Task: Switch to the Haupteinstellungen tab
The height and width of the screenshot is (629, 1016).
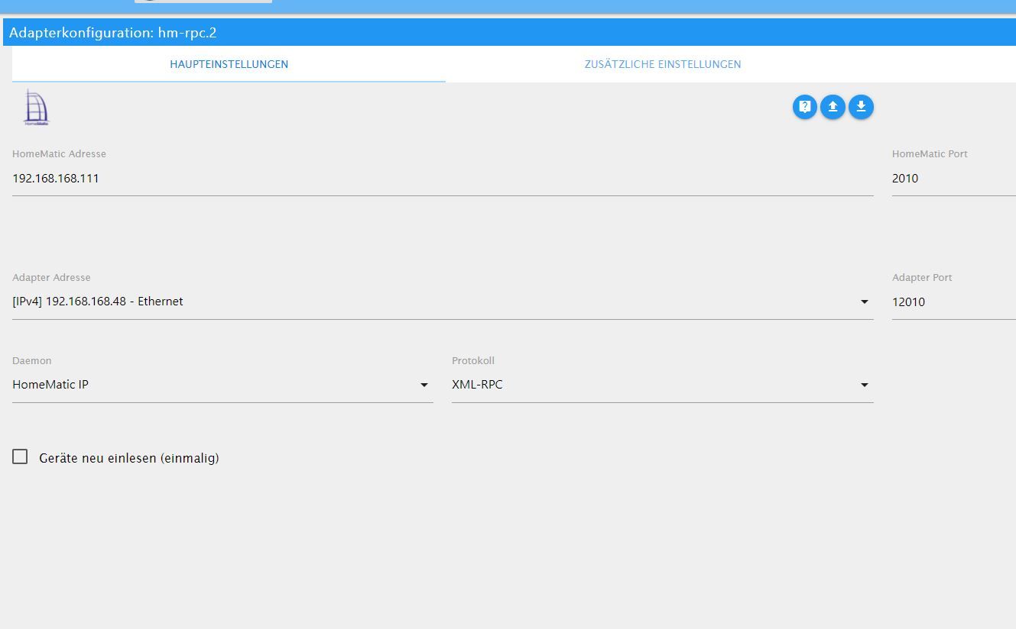Action: 229,64
